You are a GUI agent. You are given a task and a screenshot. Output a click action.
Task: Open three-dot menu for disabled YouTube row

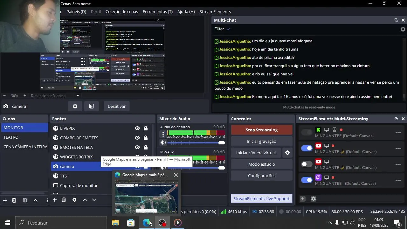point(398,164)
